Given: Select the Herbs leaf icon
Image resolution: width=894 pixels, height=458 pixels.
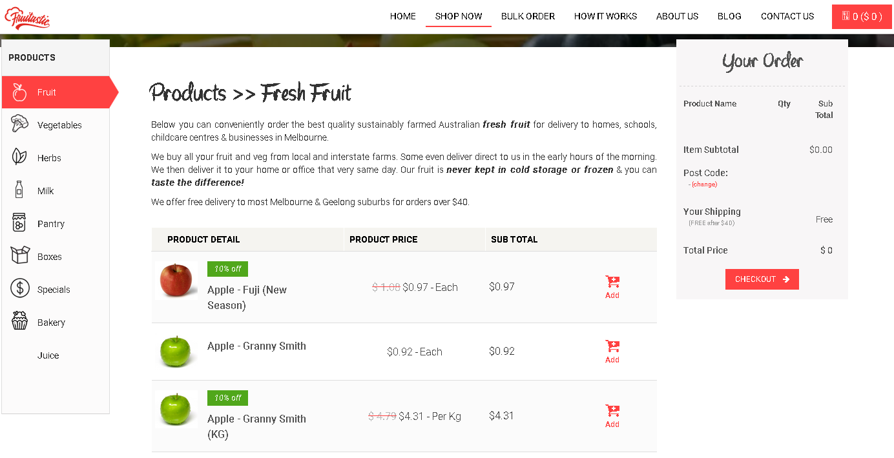Looking at the screenshot, I should (x=19, y=157).
